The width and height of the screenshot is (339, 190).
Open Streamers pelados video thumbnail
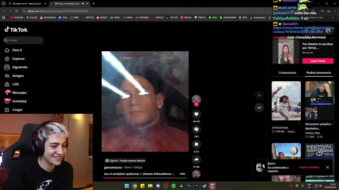[x=320, y=101]
